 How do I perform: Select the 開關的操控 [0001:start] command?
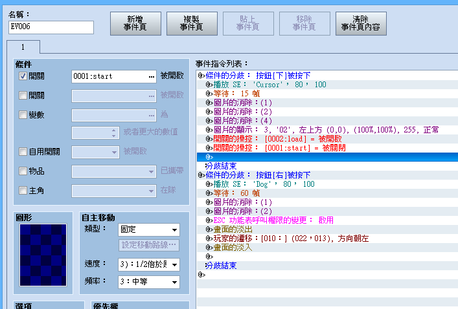click(x=327, y=148)
